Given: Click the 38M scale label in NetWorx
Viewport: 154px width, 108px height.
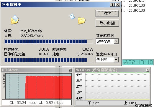Looking at the screenshot, I should click(x=79, y=81).
